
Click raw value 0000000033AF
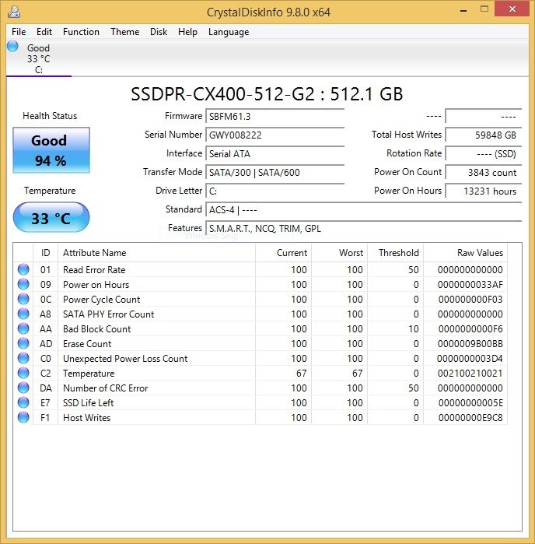[x=470, y=285]
